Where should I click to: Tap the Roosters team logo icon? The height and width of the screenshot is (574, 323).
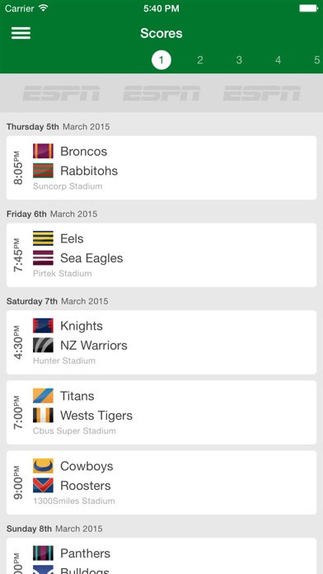click(43, 486)
